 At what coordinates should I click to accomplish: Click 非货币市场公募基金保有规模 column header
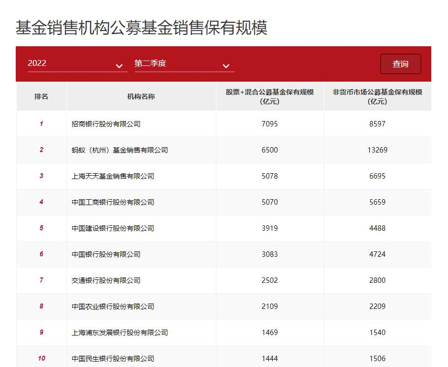[377, 96]
